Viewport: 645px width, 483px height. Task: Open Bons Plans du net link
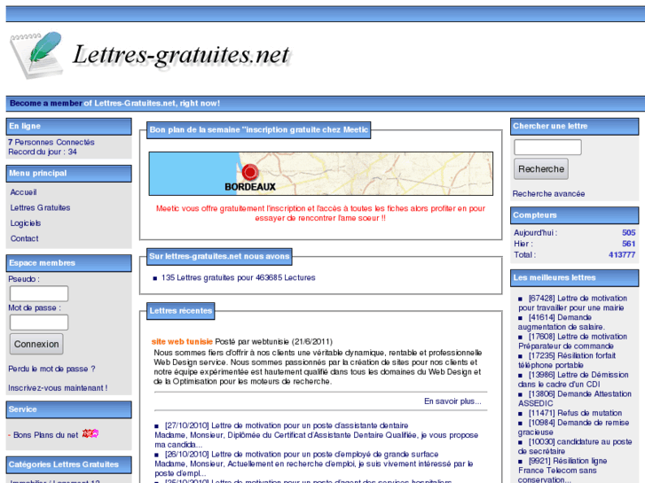click(x=45, y=435)
